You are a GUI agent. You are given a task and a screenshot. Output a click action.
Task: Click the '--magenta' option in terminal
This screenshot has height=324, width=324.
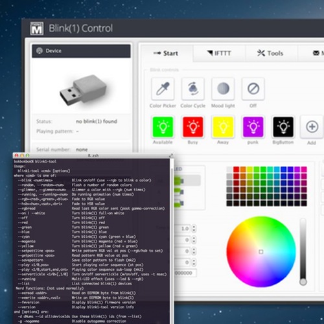[x=27, y=241]
